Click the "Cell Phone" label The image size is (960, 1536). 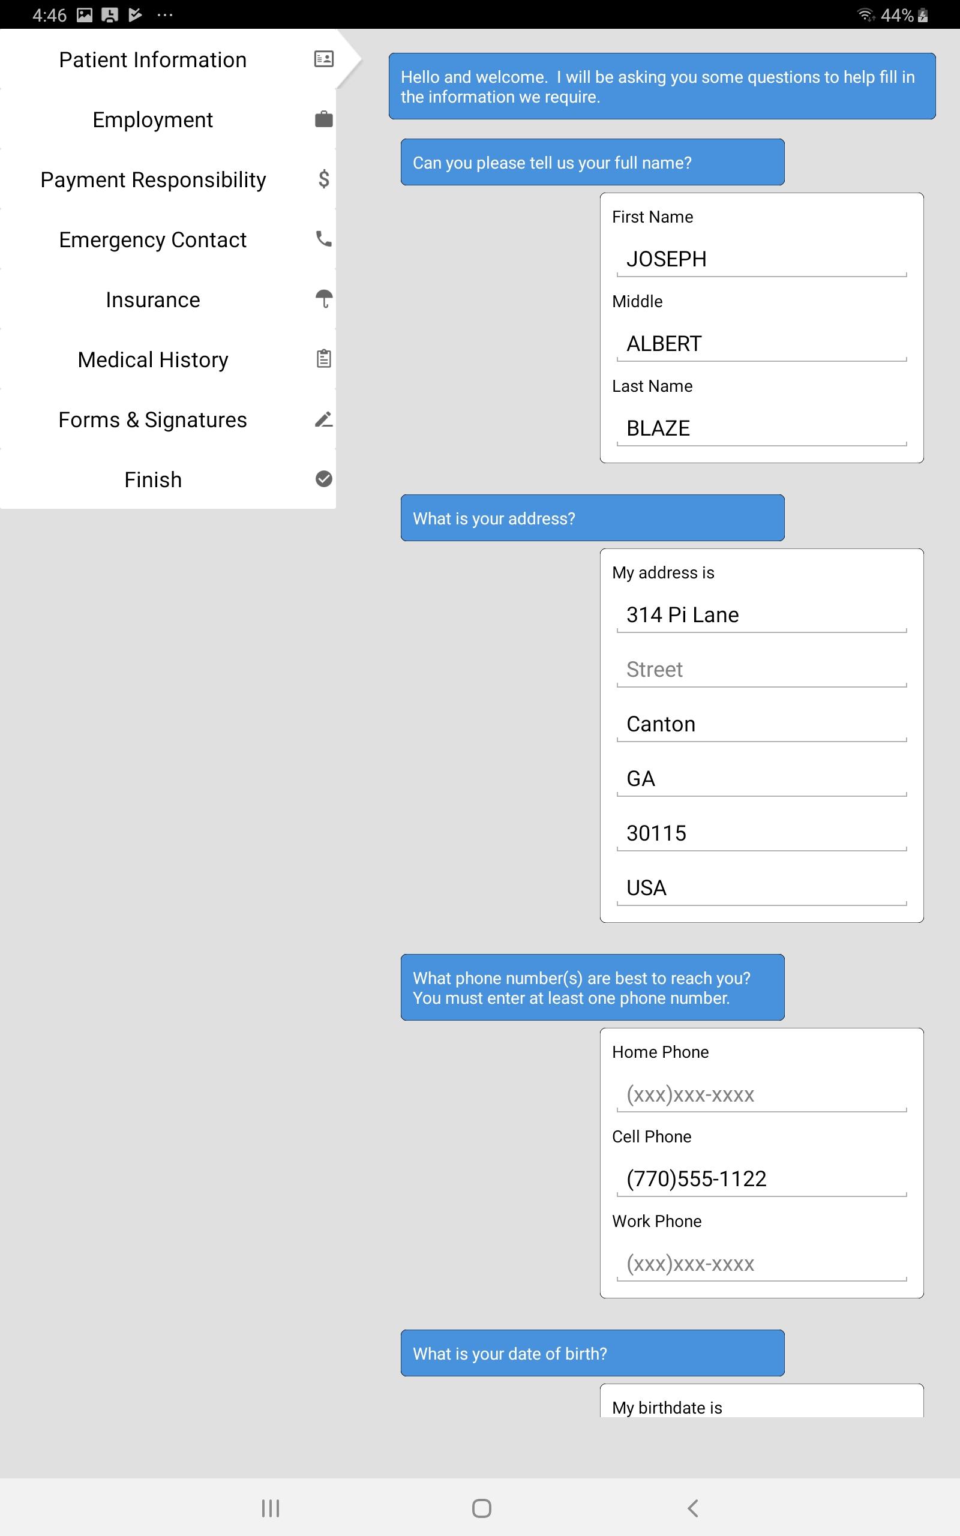(x=652, y=1136)
